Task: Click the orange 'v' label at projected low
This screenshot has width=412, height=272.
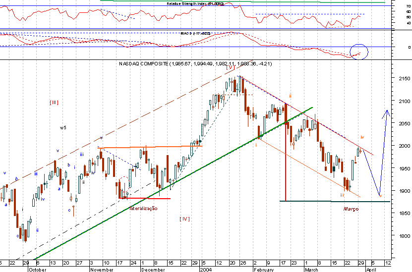Action: click(x=381, y=196)
